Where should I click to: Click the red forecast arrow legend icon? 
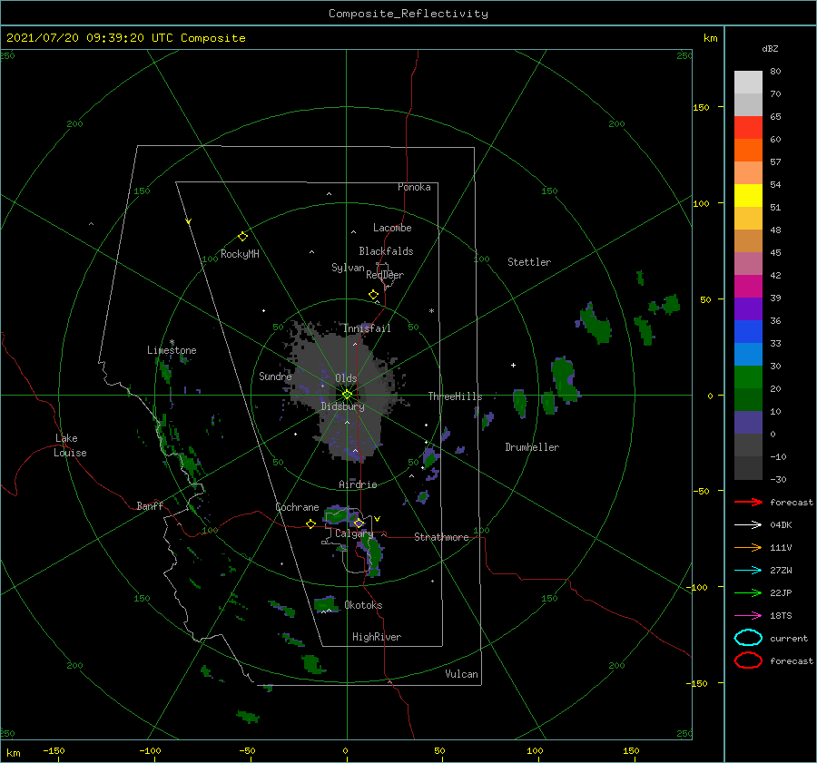748,502
